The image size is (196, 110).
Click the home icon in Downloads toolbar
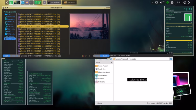[114, 59]
